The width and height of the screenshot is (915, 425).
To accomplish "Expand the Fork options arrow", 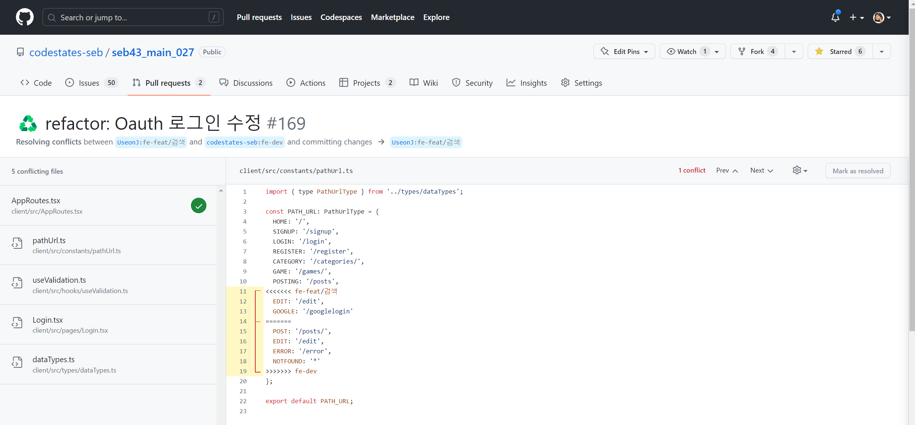I will pos(794,51).
